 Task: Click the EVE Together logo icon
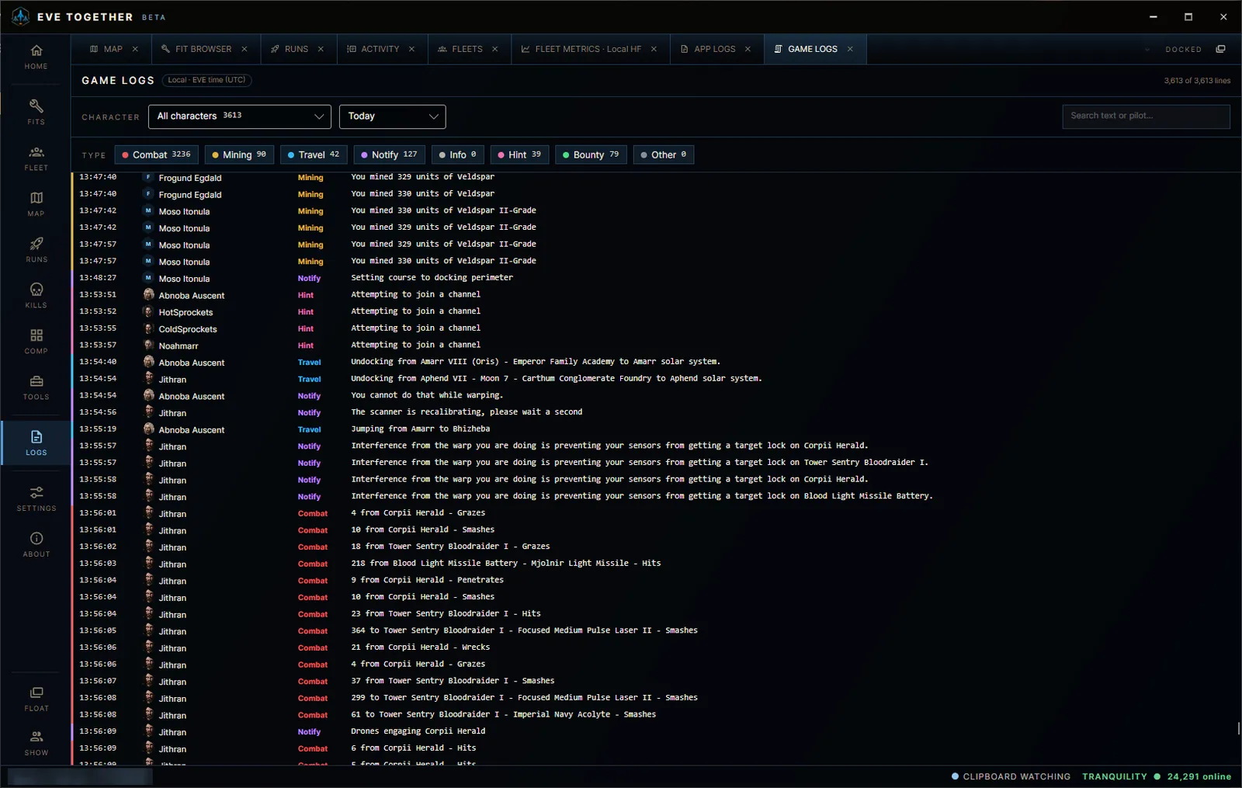[x=20, y=16]
